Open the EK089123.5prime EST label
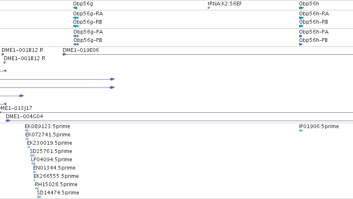This screenshot has width=353, height=199. click(x=48, y=126)
